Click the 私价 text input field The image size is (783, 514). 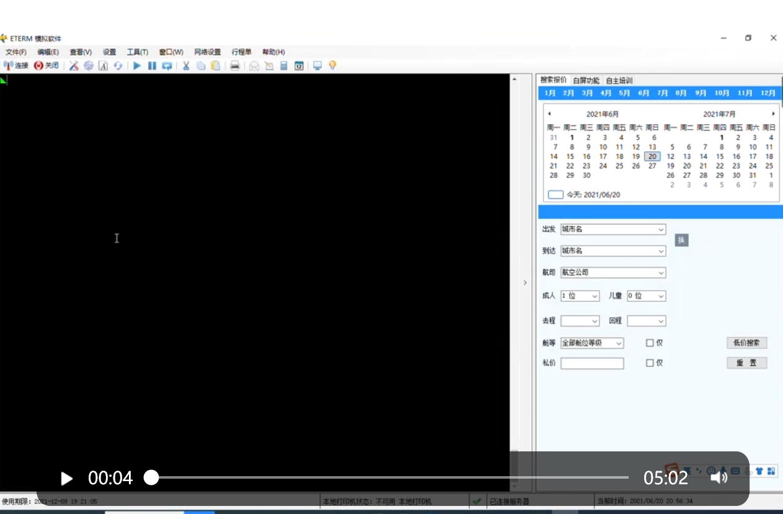click(x=592, y=363)
